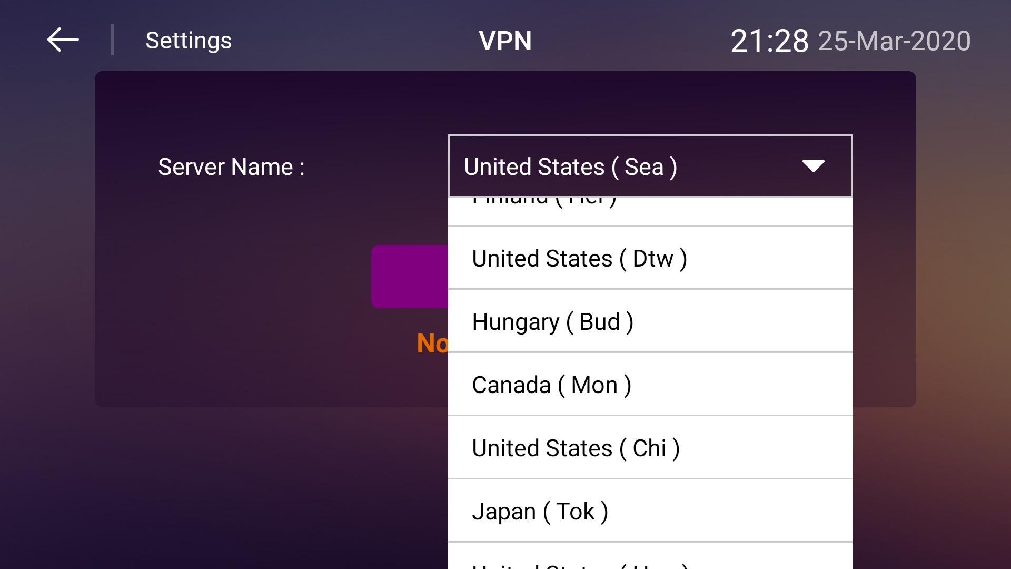Select the partially visible Finland option at top
The width and height of the screenshot is (1011, 569).
[650, 211]
